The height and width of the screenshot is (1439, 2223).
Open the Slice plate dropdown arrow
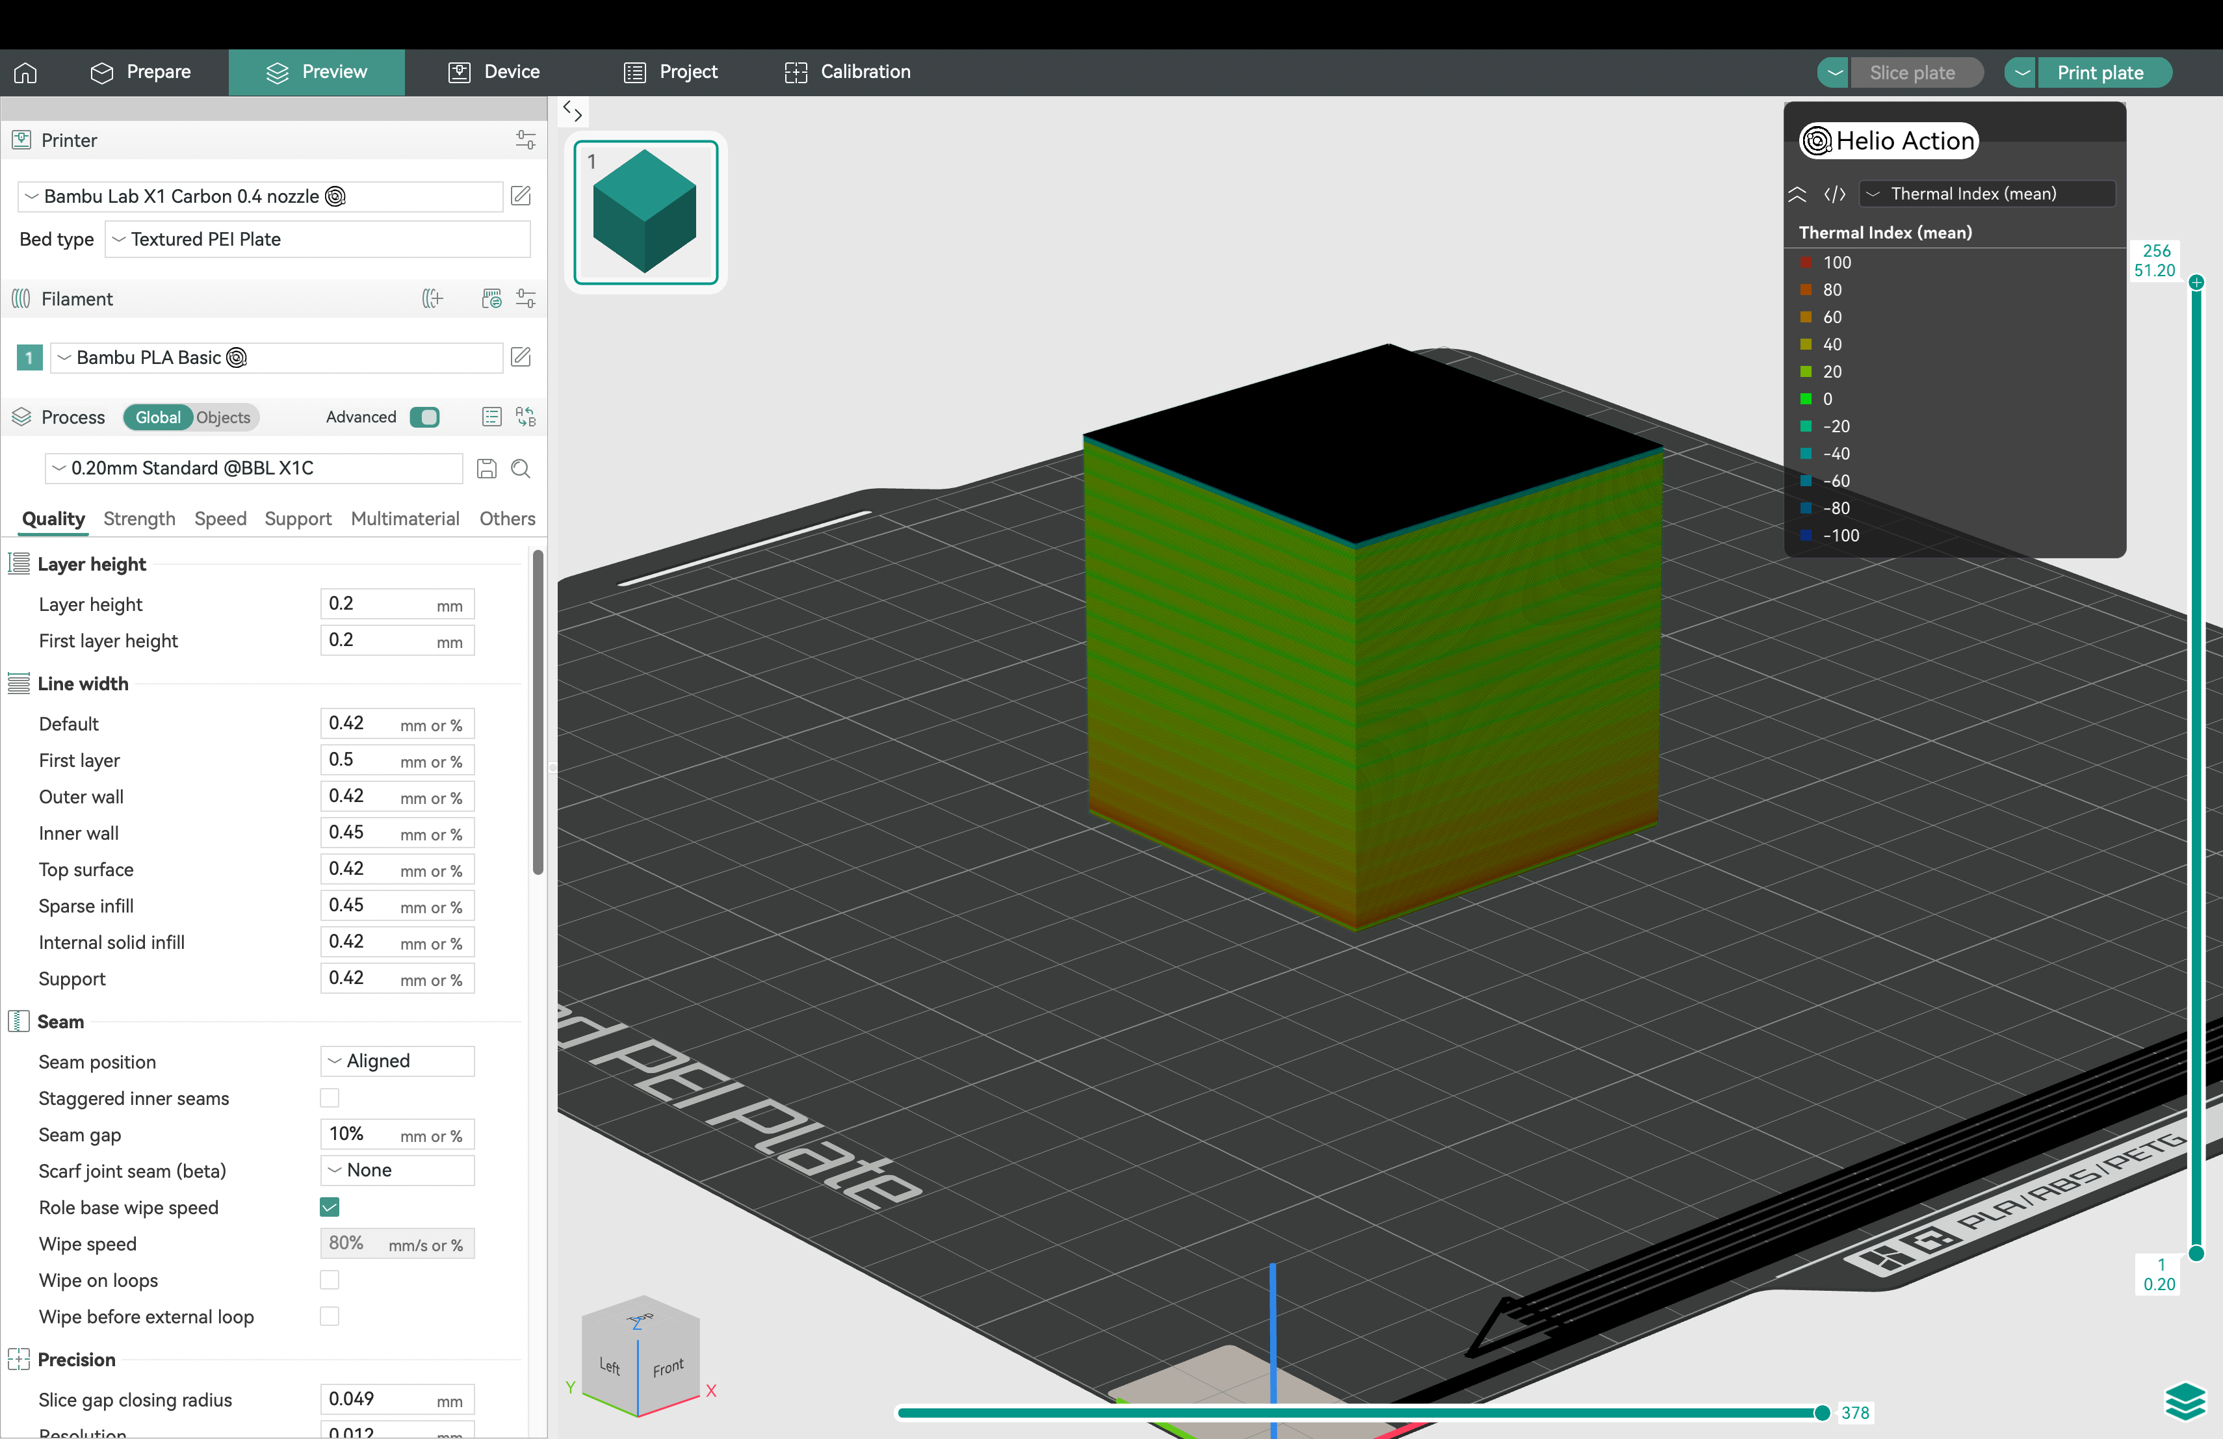(1834, 73)
